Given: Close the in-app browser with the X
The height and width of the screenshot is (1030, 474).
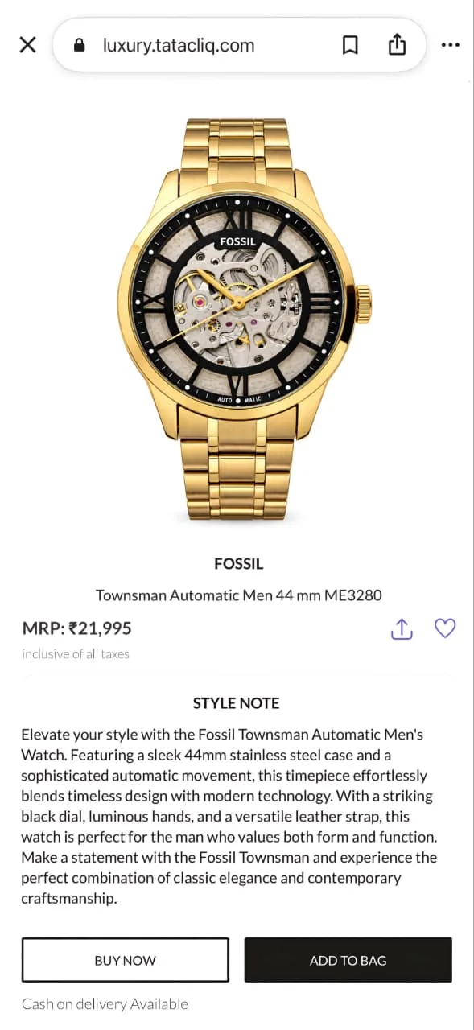Looking at the screenshot, I should click(x=27, y=45).
